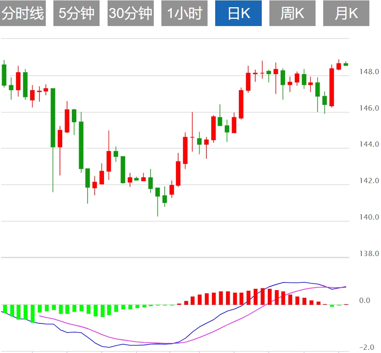Image resolution: width=381 pixels, height=353 pixels.
Task: Show the 周K weekly chart
Action: [292, 13]
